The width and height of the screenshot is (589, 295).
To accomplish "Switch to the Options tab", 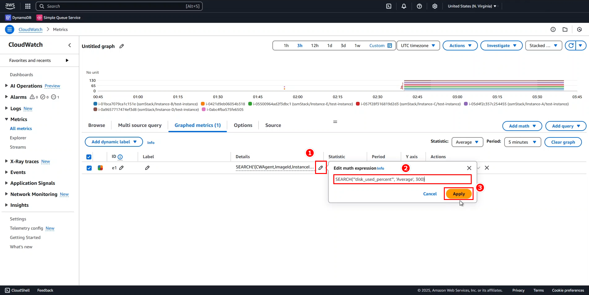I will click(243, 125).
